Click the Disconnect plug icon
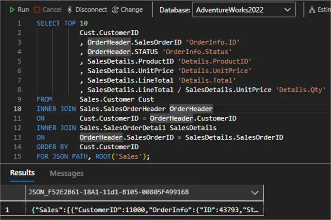The height and width of the screenshot is (220, 331). [70, 10]
